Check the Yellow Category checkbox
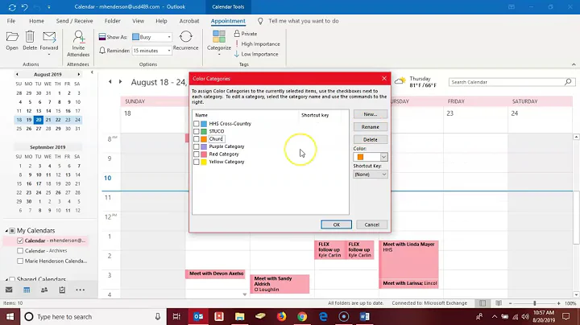The width and height of the screenshot is (580, 325). click(197, 162)
